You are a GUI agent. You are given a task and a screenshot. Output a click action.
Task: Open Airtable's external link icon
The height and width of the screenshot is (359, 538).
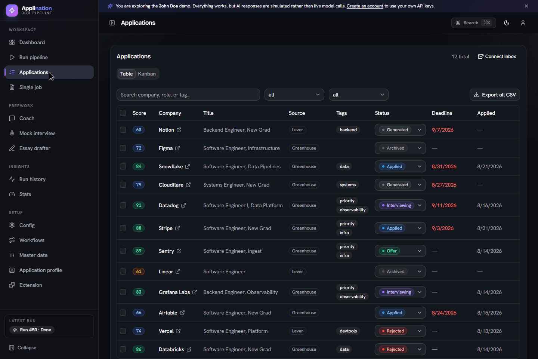182,313
